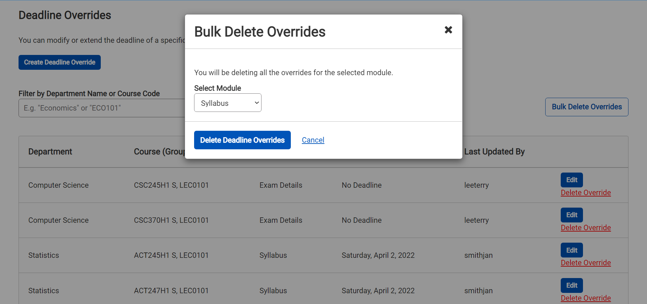Delete the ACT245H1 override

pyautogui.click(x=586, y=263)
